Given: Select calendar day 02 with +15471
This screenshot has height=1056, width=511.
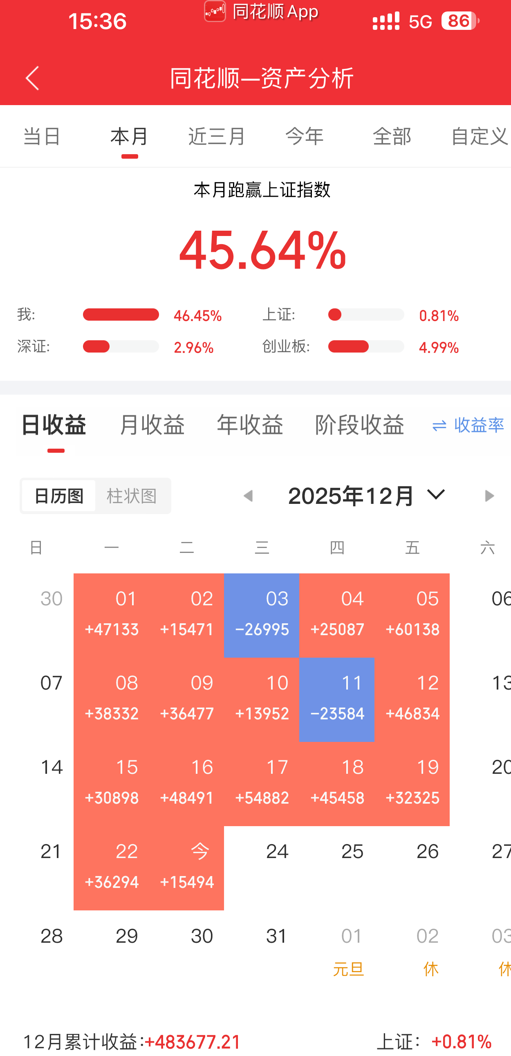Looking at the screenshot, I should 187,615.
